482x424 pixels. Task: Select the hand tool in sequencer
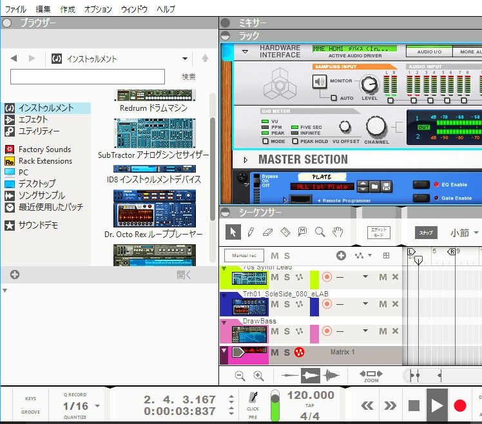click(x=338, y=232)
